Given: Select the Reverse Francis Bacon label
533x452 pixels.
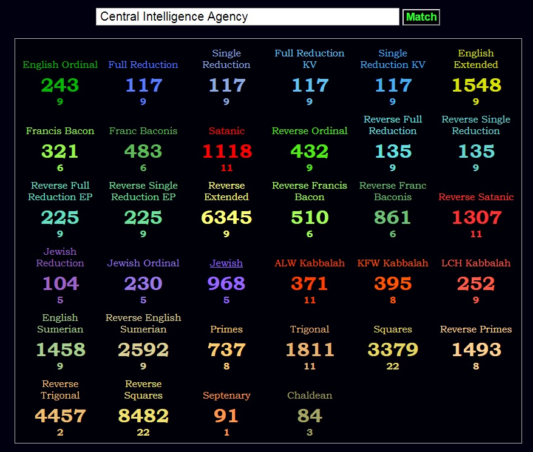Looking at the screenshot, I should click(310, 191).
